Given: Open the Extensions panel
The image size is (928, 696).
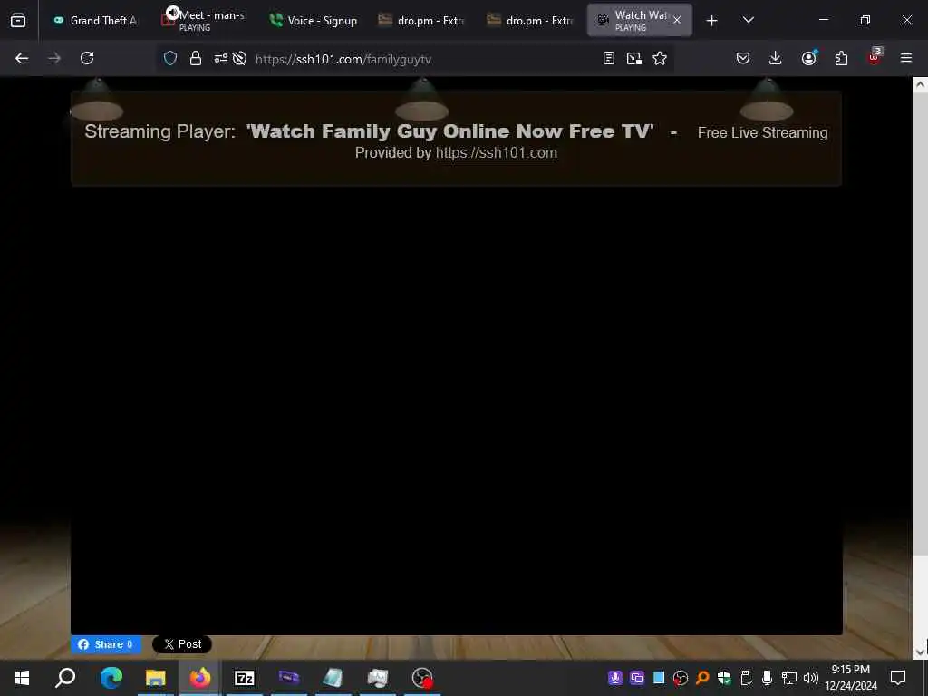Looking at the screenshot, I should click(841, 59).
